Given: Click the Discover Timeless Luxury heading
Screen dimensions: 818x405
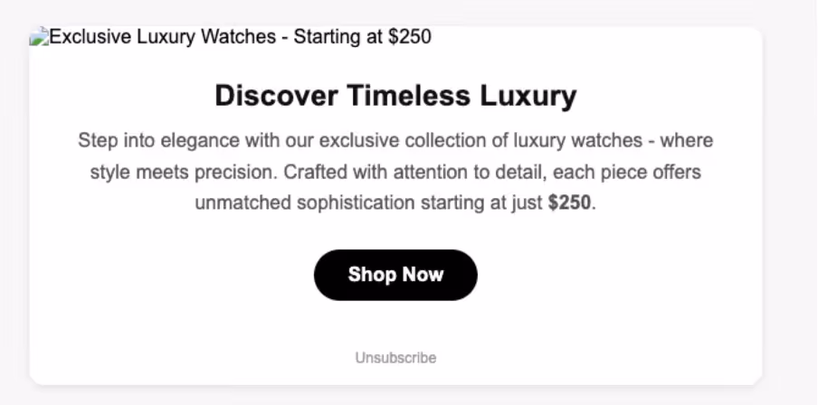Looking at the screenshot, I should [x=395, y=96].
